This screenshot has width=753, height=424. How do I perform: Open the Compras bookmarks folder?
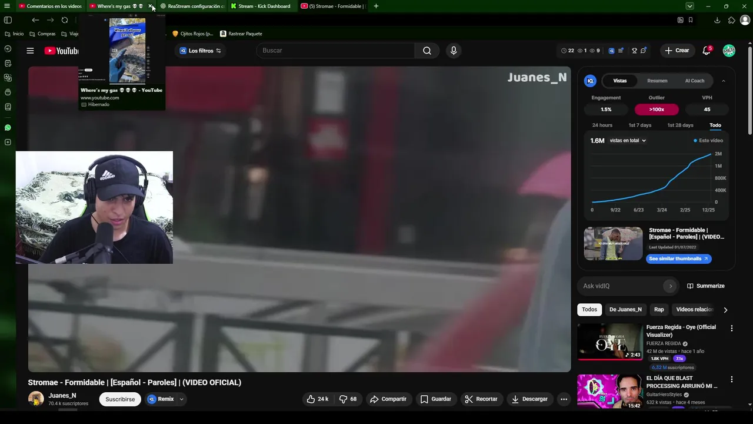point(42,34)
